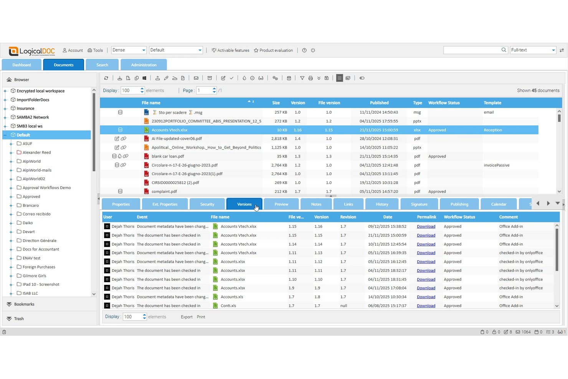Click the calendar-plus toolbar icon
This screenshot has width=568, height=379.
289,78
